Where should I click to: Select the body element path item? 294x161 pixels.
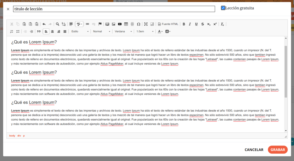coord(12,136)
